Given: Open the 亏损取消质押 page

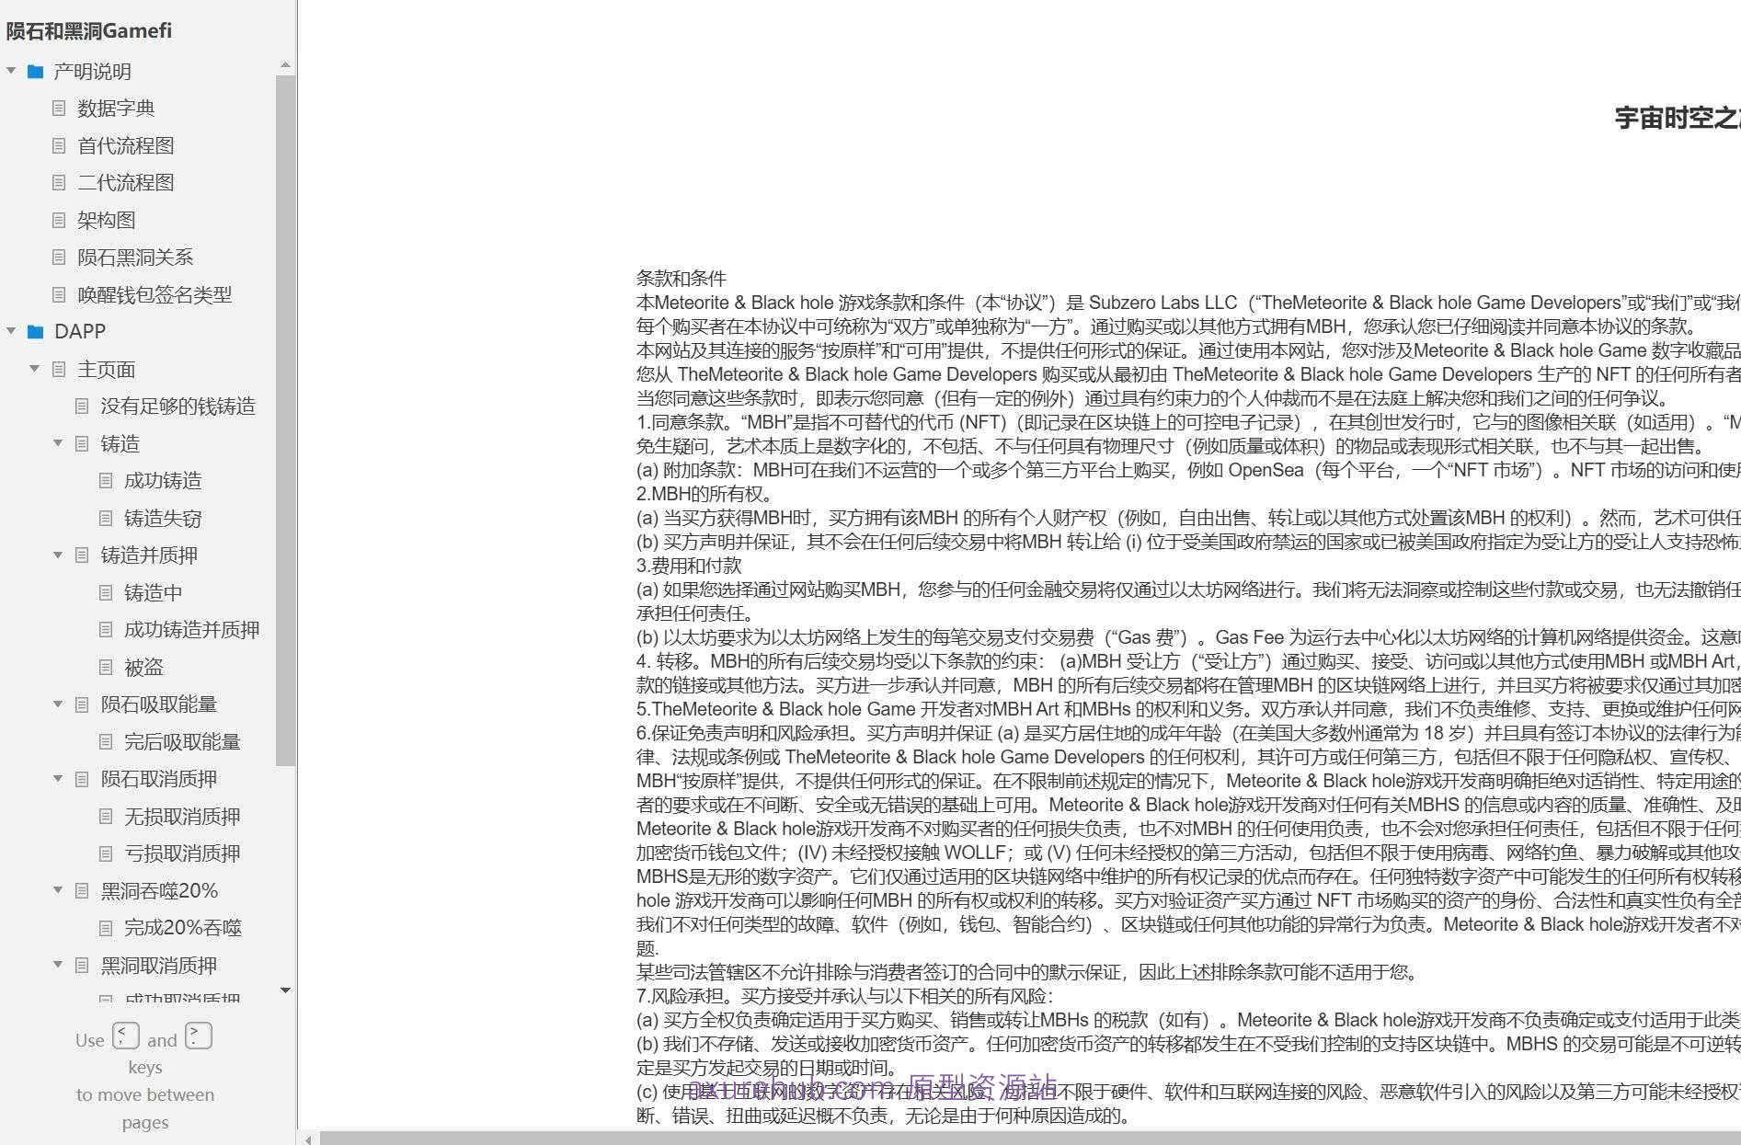Looking at the screenshot, I should (x=182, y=853).
